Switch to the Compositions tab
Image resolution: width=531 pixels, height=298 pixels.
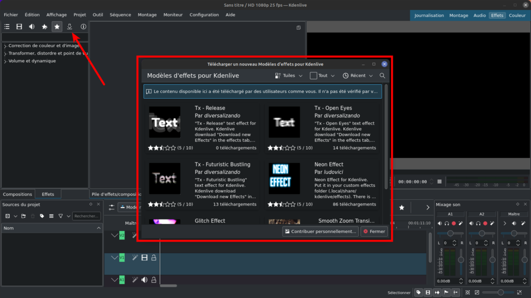point(18,194)
